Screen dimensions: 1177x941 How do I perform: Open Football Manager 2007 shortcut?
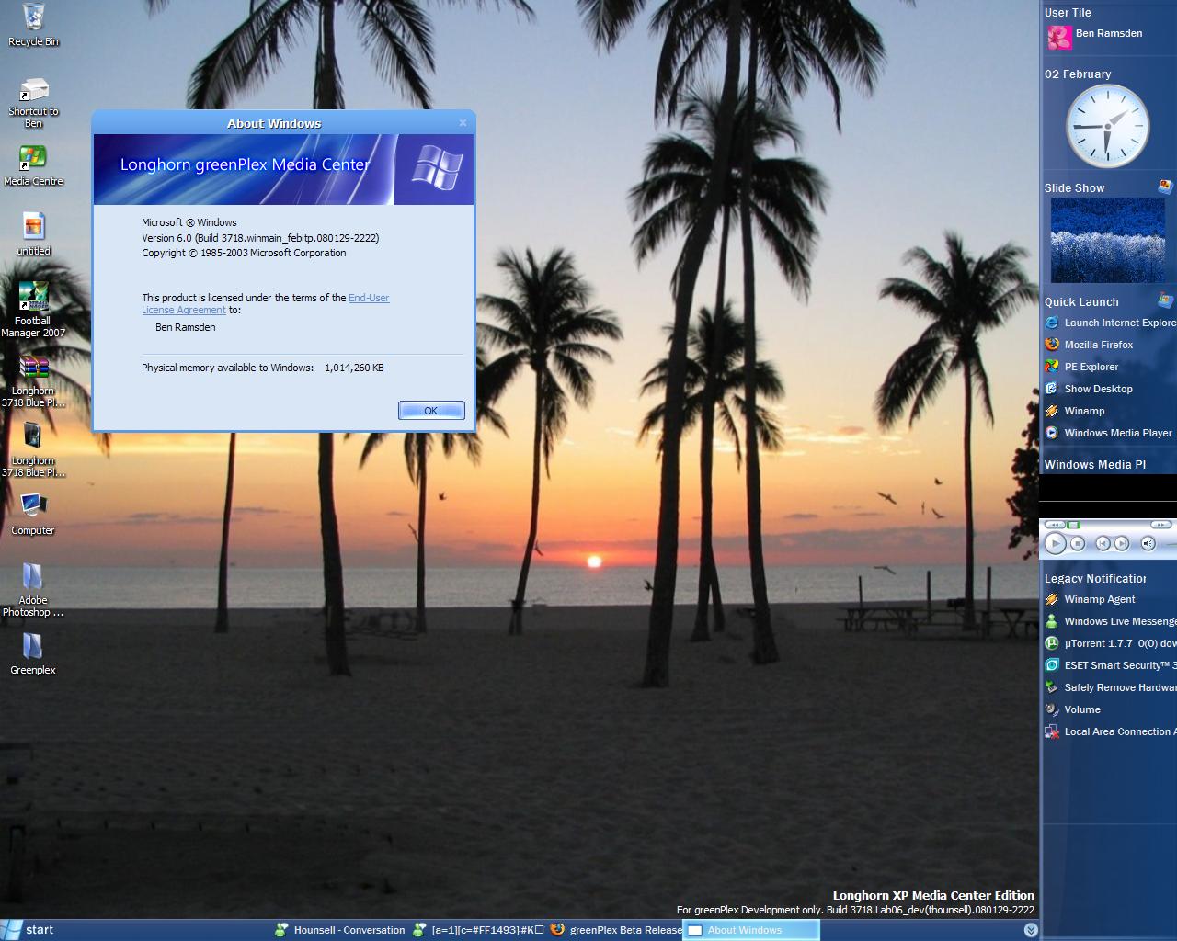point(33,310)
